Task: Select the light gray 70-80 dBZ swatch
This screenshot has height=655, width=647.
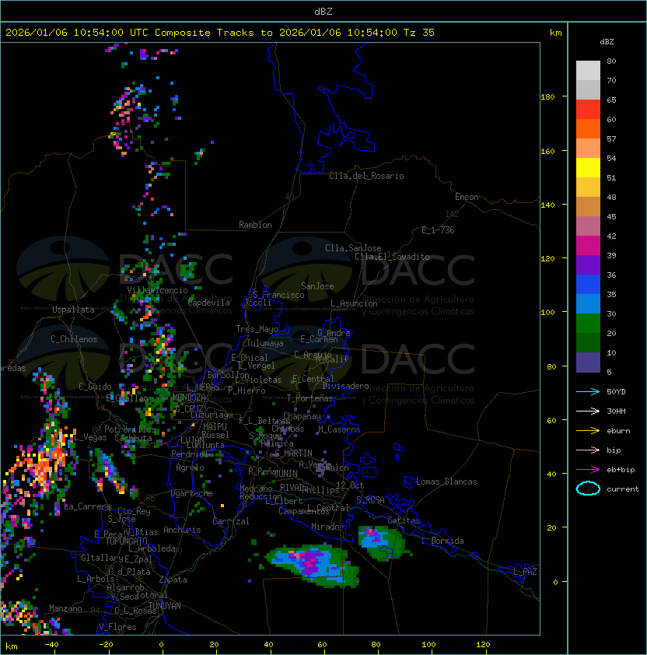Action: (x=588, y=71)
